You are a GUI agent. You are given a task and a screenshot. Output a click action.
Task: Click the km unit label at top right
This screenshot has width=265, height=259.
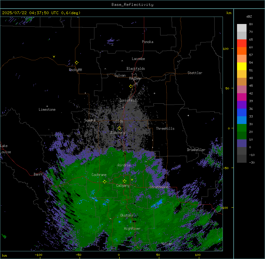point(229,13)
